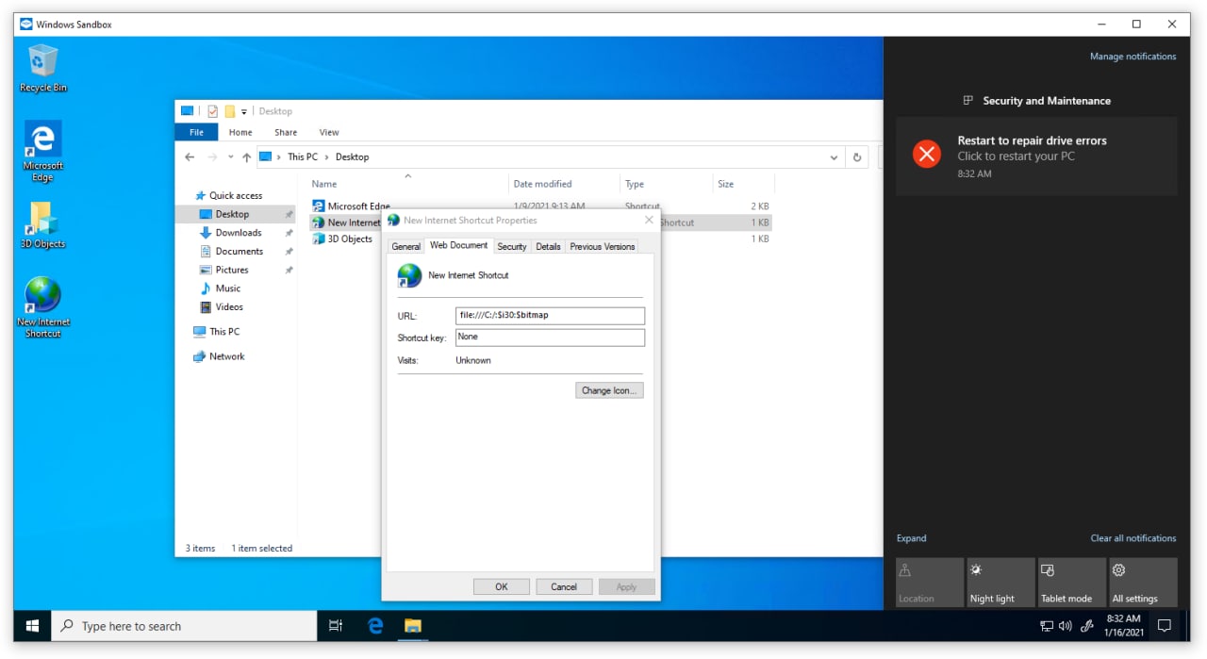Open the Action Center notification icon
The image size is (1207, 659).
(1165, 626)
